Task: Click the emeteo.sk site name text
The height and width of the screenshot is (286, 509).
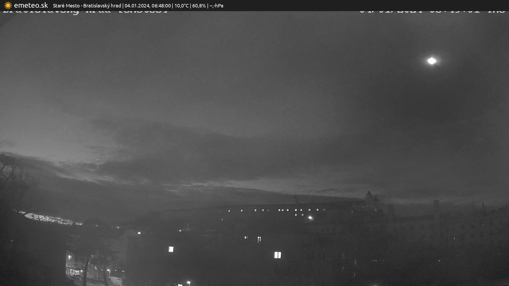Action: [x=31, y=6]
